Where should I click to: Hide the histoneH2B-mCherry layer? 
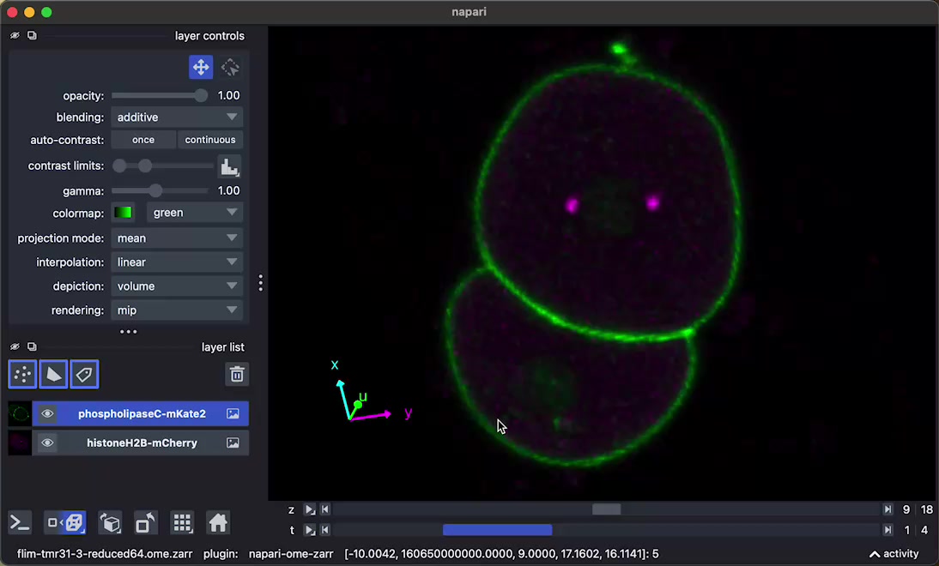point(47,443)
